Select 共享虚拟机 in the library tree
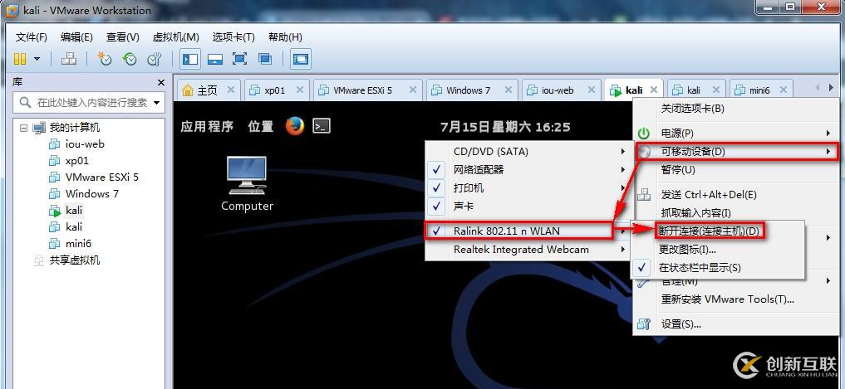845x389 pixels. [75, 260]
